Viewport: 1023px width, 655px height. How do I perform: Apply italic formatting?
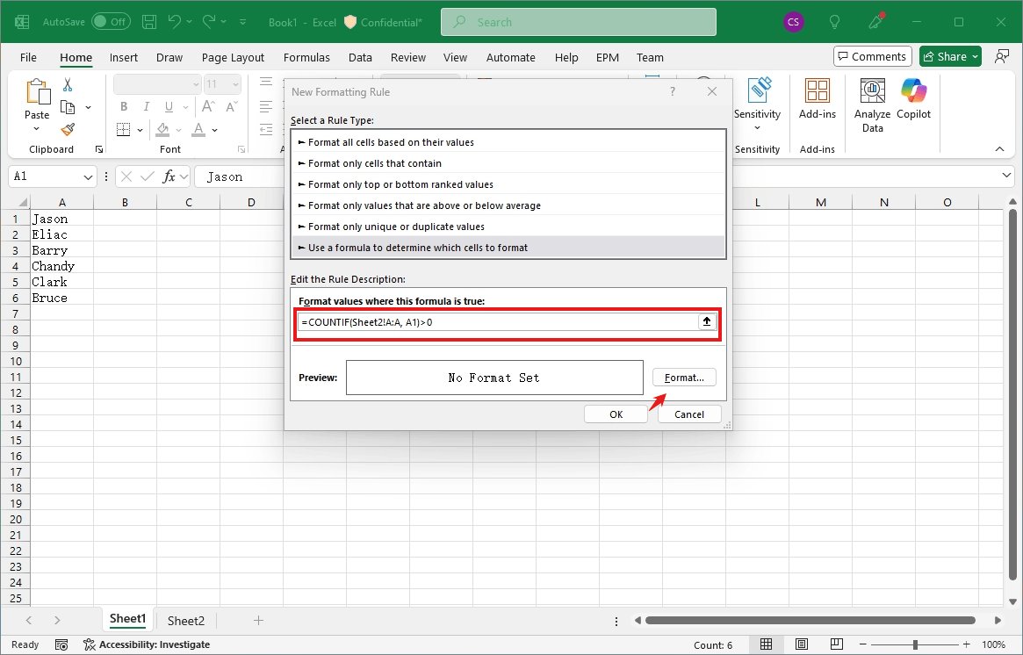146,106
